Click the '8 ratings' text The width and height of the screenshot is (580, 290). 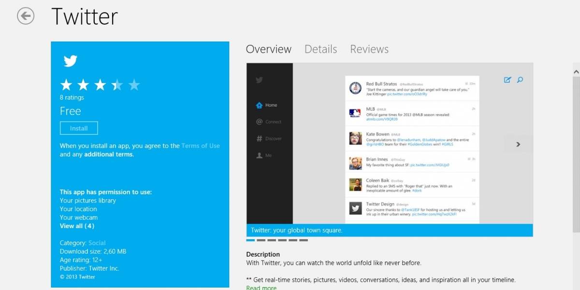(x=72, y=97)
